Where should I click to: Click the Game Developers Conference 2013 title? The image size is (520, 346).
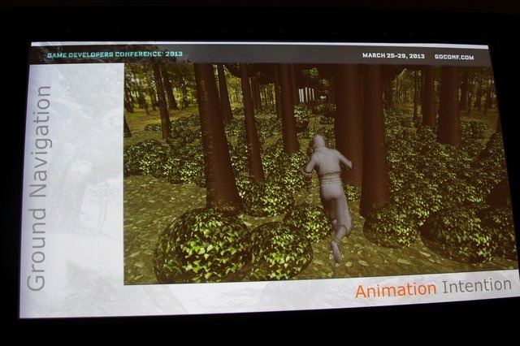pyautogui.click(x=115, y=53)
